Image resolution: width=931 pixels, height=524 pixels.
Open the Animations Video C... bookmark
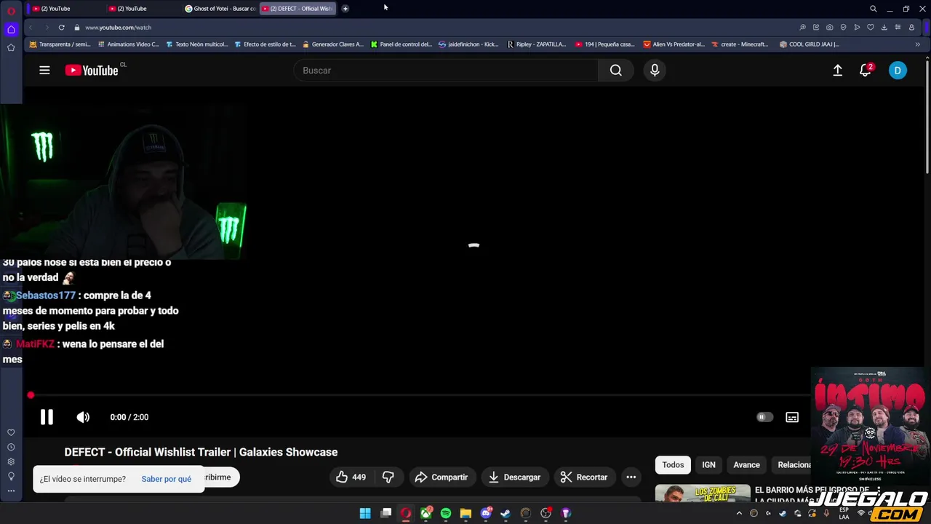coord(128,44)
